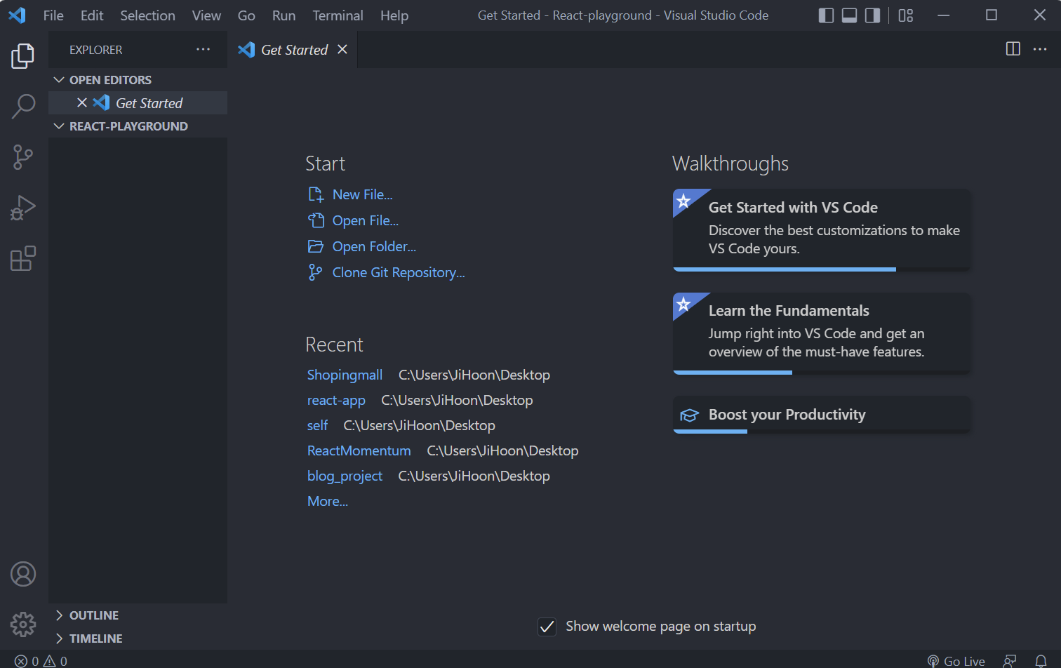Open Get Started with VS Code walkthrough
The height and width of the screenshot is (668, 1061).
(x=822, y=229)
